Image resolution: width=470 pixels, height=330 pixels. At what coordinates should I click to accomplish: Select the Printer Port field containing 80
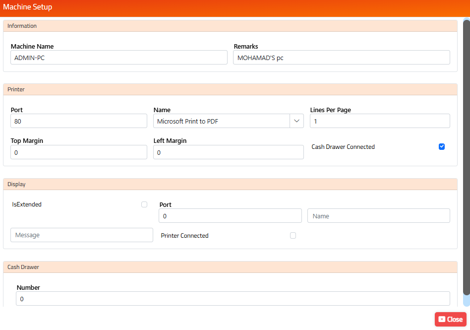[x=78, y=121]
